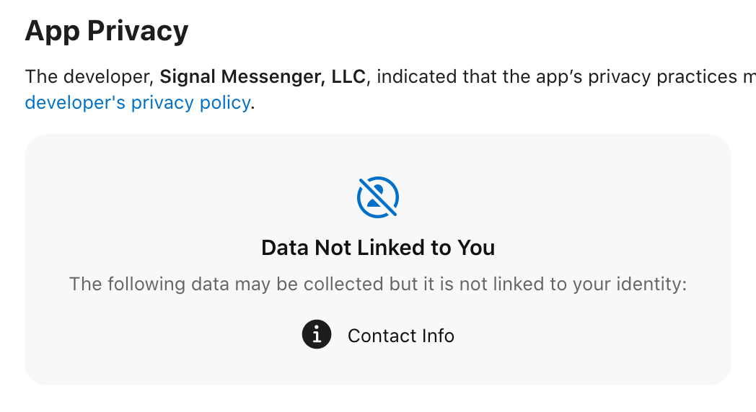Open the developer's privacy policy link

tap(138, 102)
